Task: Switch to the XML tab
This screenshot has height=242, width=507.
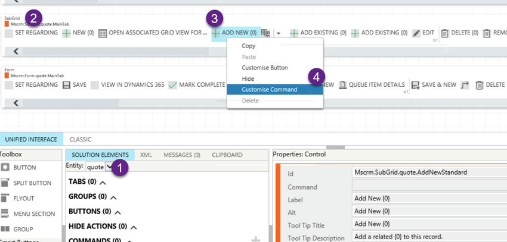Action: (x=146, y=155)
